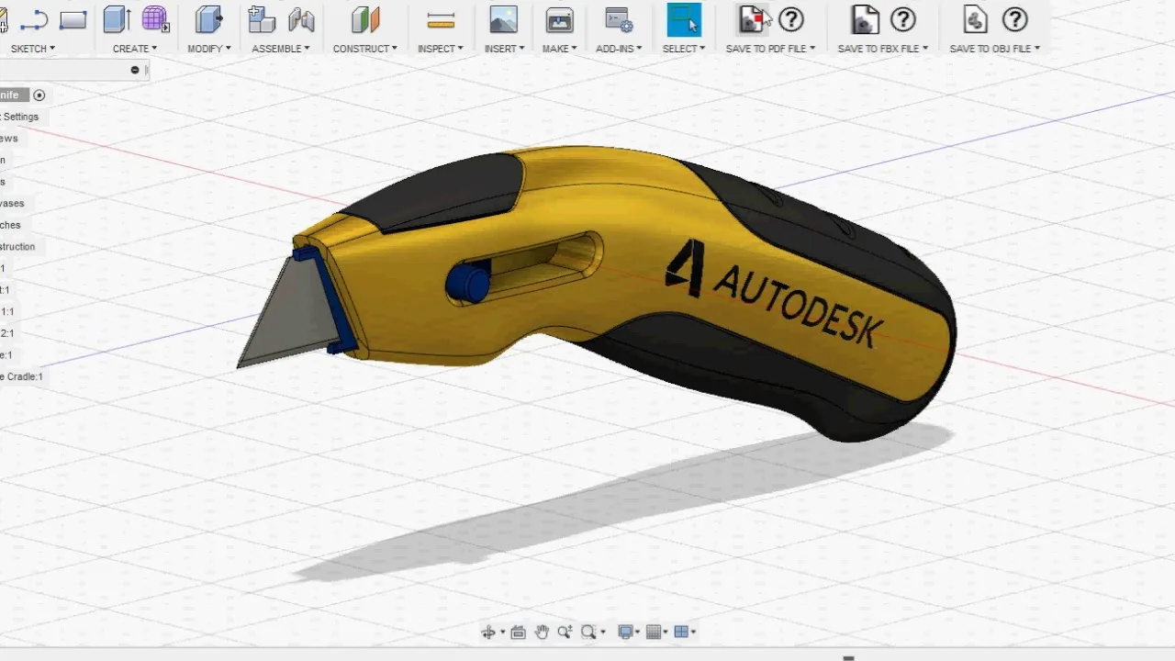Select the Pan hand tool
Image resolution: width=1175 pixels, height=661 pixels.
[x=542, y=632]
